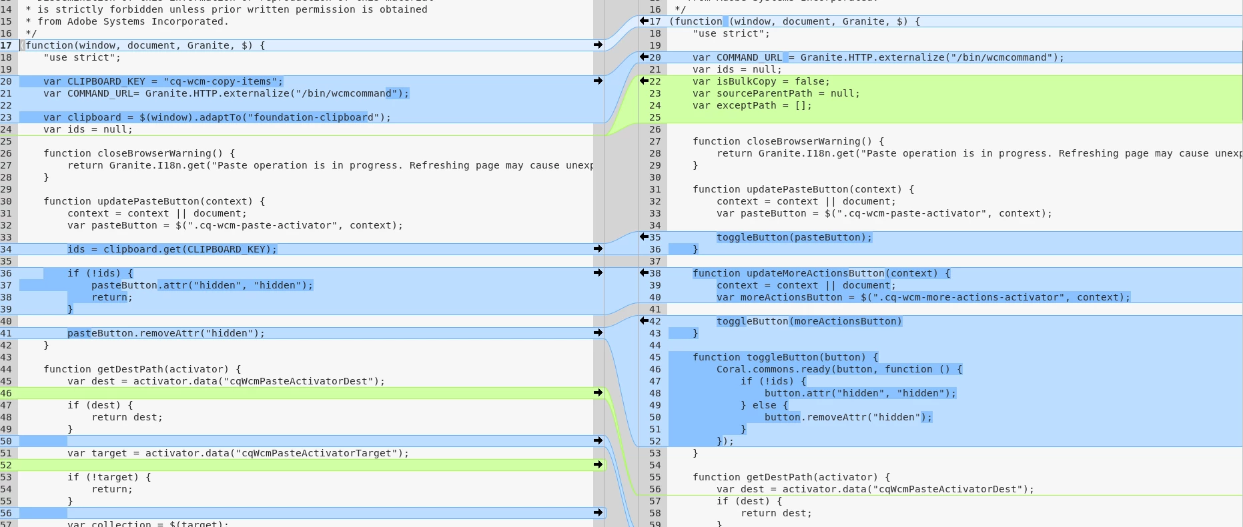Screen dimensions: 1243x527
Task: Push left pane line 17 function change right
Action: point(598,45)
